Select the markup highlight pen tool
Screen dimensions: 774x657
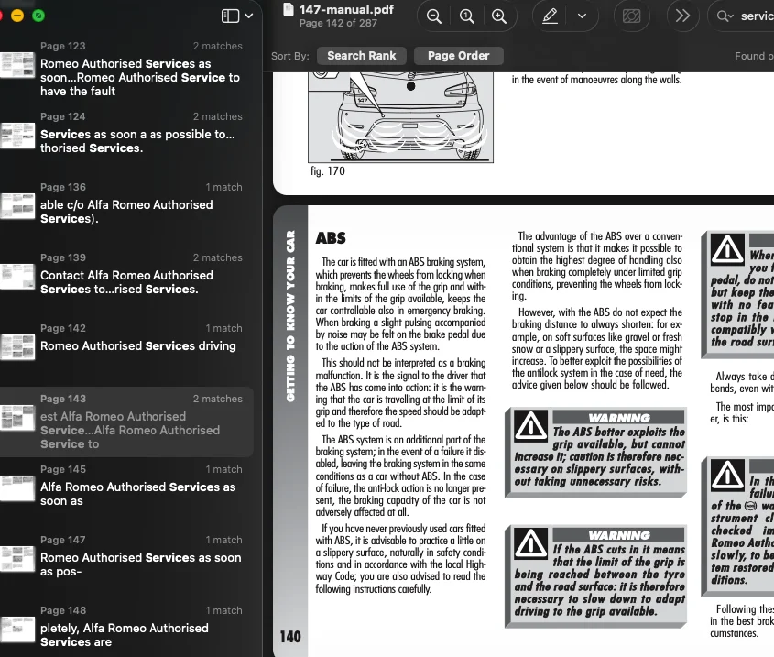click(x=550, y=16)
